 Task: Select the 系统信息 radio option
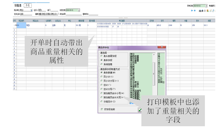point(101,64)
